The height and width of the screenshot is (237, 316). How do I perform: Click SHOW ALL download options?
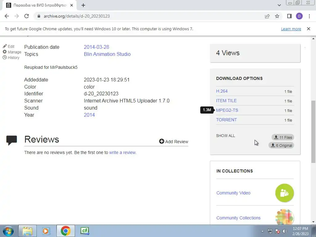[x=226, y=136]
